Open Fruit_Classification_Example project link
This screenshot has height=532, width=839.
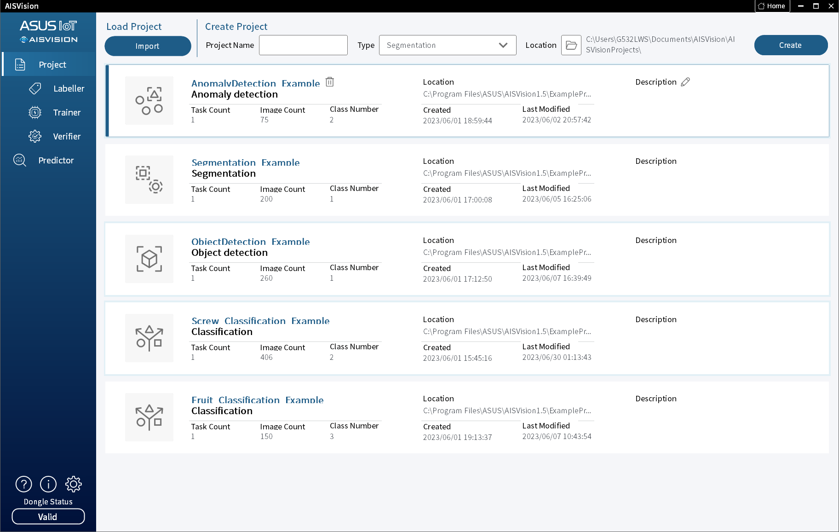pyautogui.click(x=258, y=400)
